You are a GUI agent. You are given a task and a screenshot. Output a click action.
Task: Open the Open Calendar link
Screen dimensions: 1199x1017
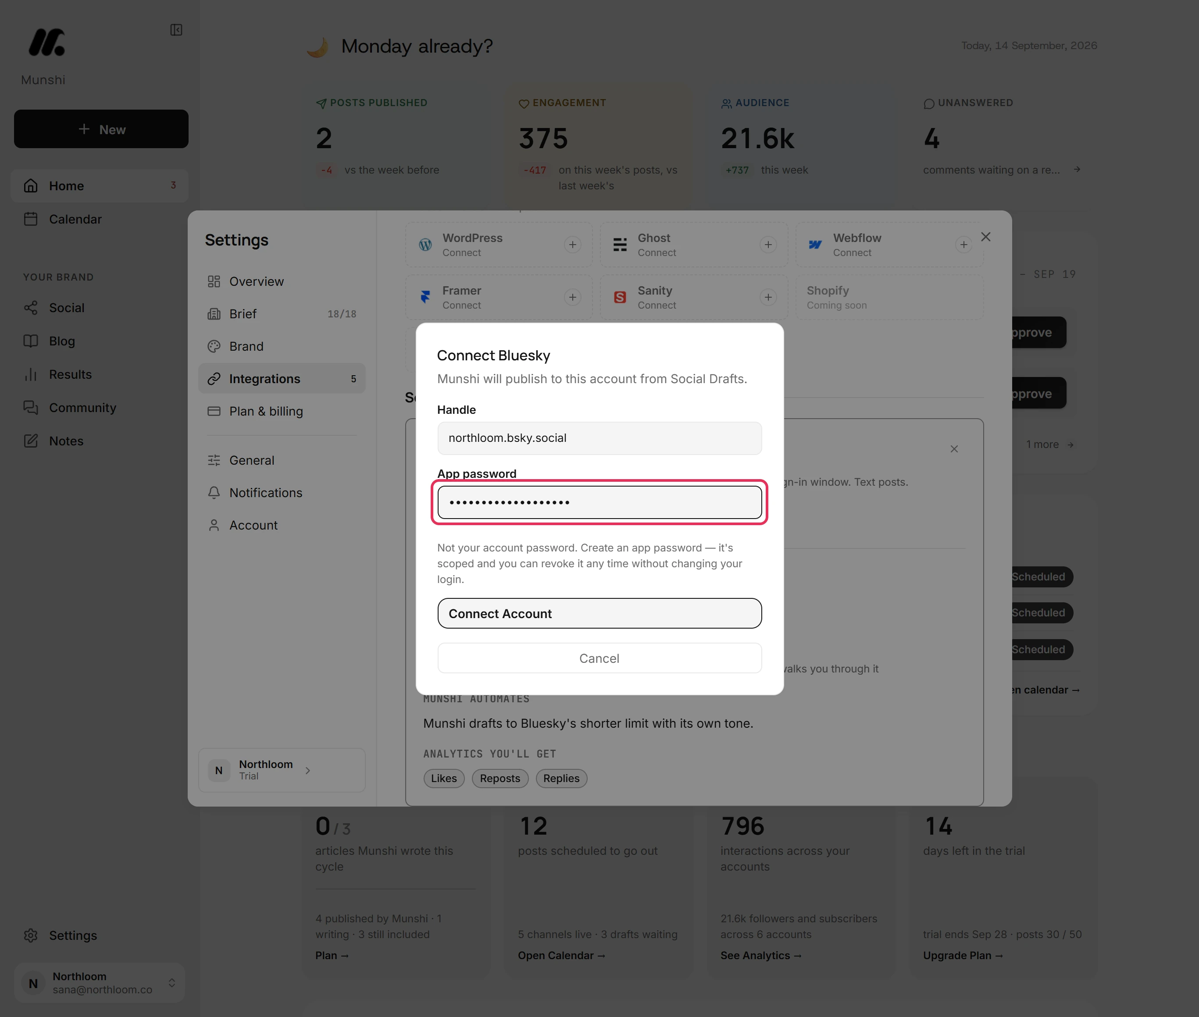click(561, 955)
